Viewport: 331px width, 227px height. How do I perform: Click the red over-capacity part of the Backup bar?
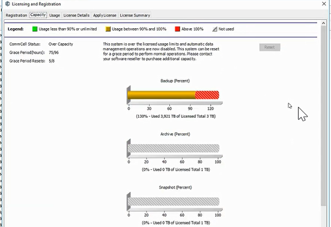(x=207, y=95)
